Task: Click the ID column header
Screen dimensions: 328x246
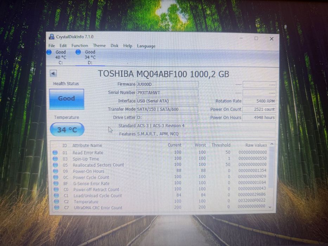Action: point(65,145)
